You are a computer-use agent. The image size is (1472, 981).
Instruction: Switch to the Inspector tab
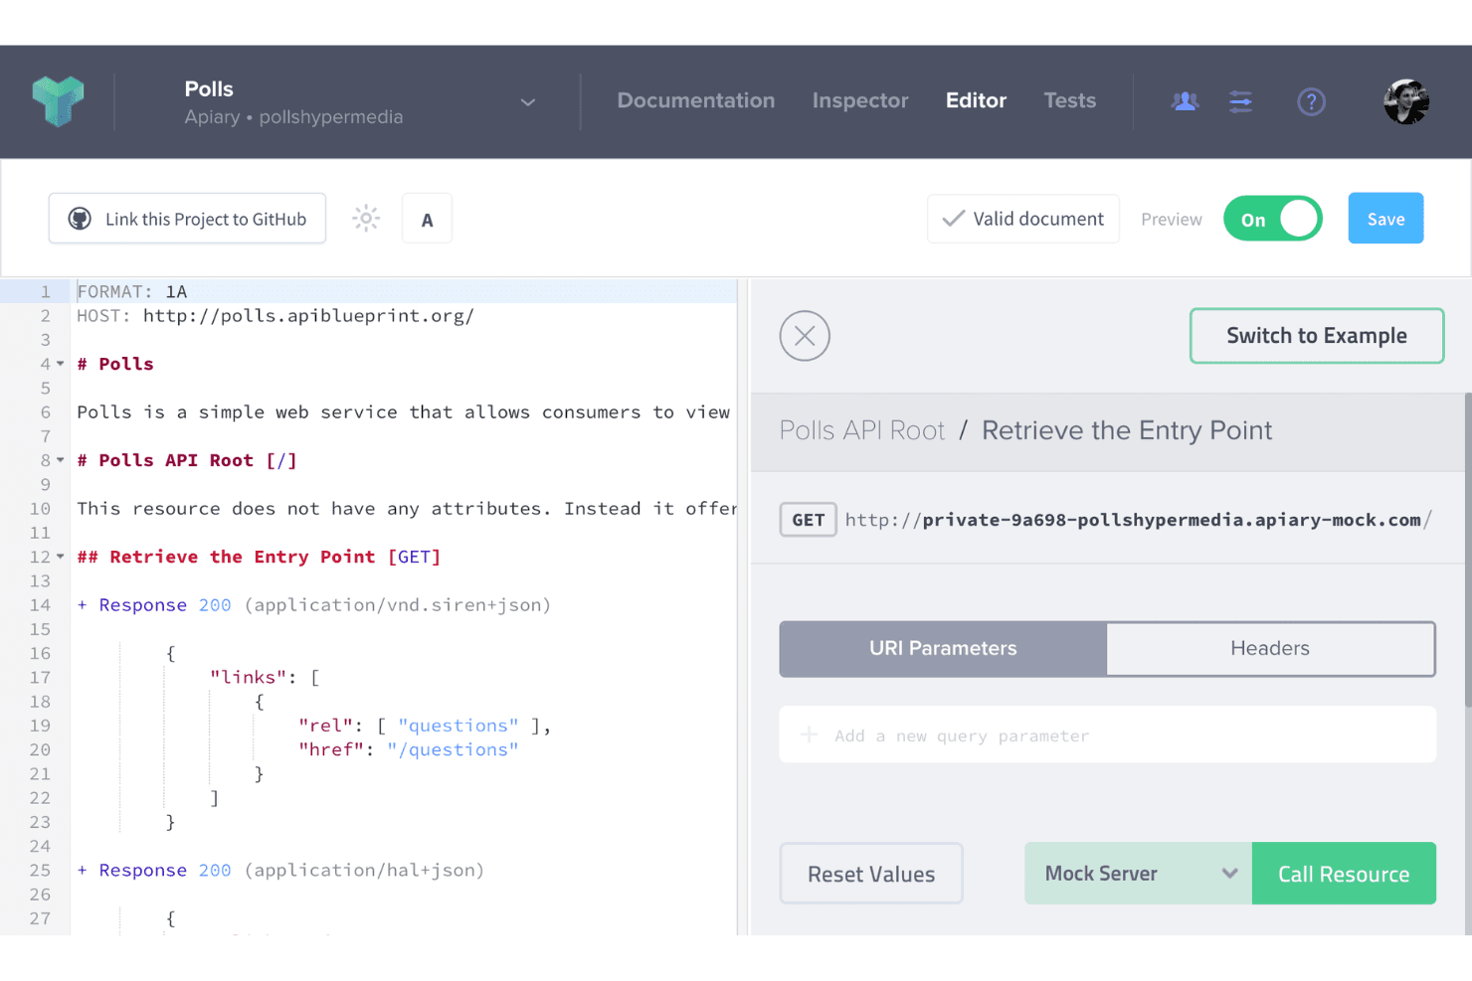860,100
